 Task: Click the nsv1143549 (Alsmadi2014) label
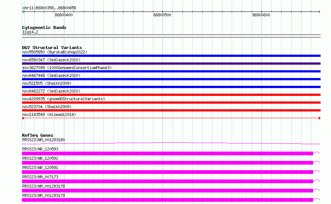tap(49, 114)
